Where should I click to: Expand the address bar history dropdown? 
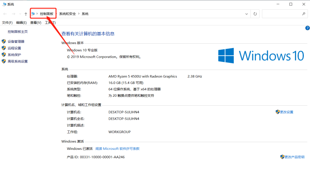pyautogui.click(x=246, y=14)
